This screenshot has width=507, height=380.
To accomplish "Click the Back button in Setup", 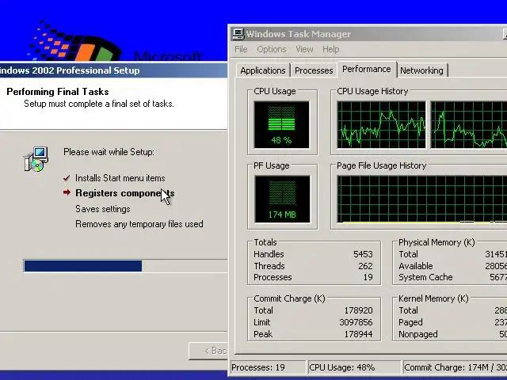I will [208, 351].
